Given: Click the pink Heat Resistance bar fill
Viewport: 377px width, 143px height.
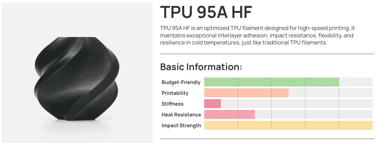Looking at the screenshot, I should pos(229,115).
